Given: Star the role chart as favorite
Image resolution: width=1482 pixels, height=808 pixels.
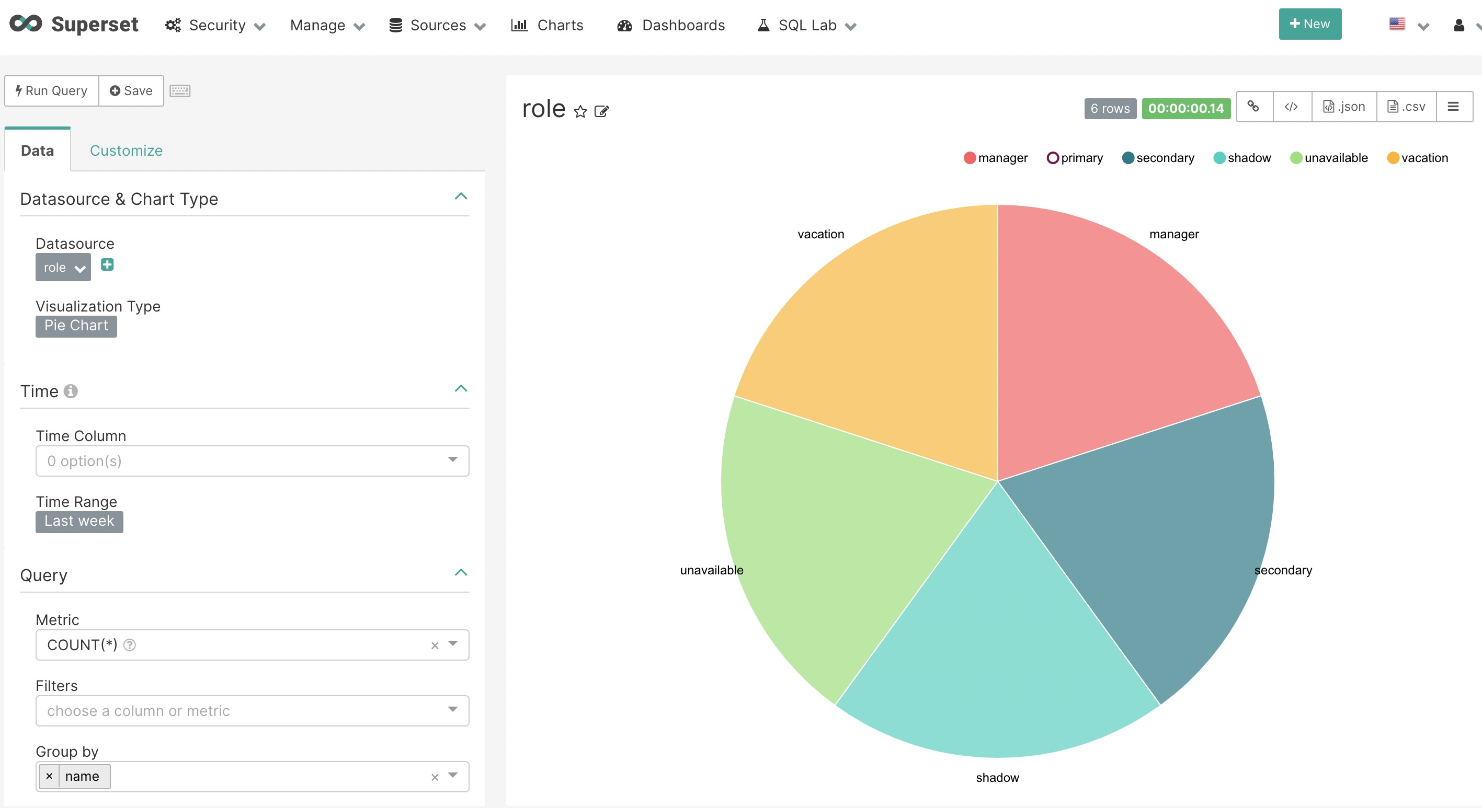Looking at the screenshot, I should [x=580, y=111].
